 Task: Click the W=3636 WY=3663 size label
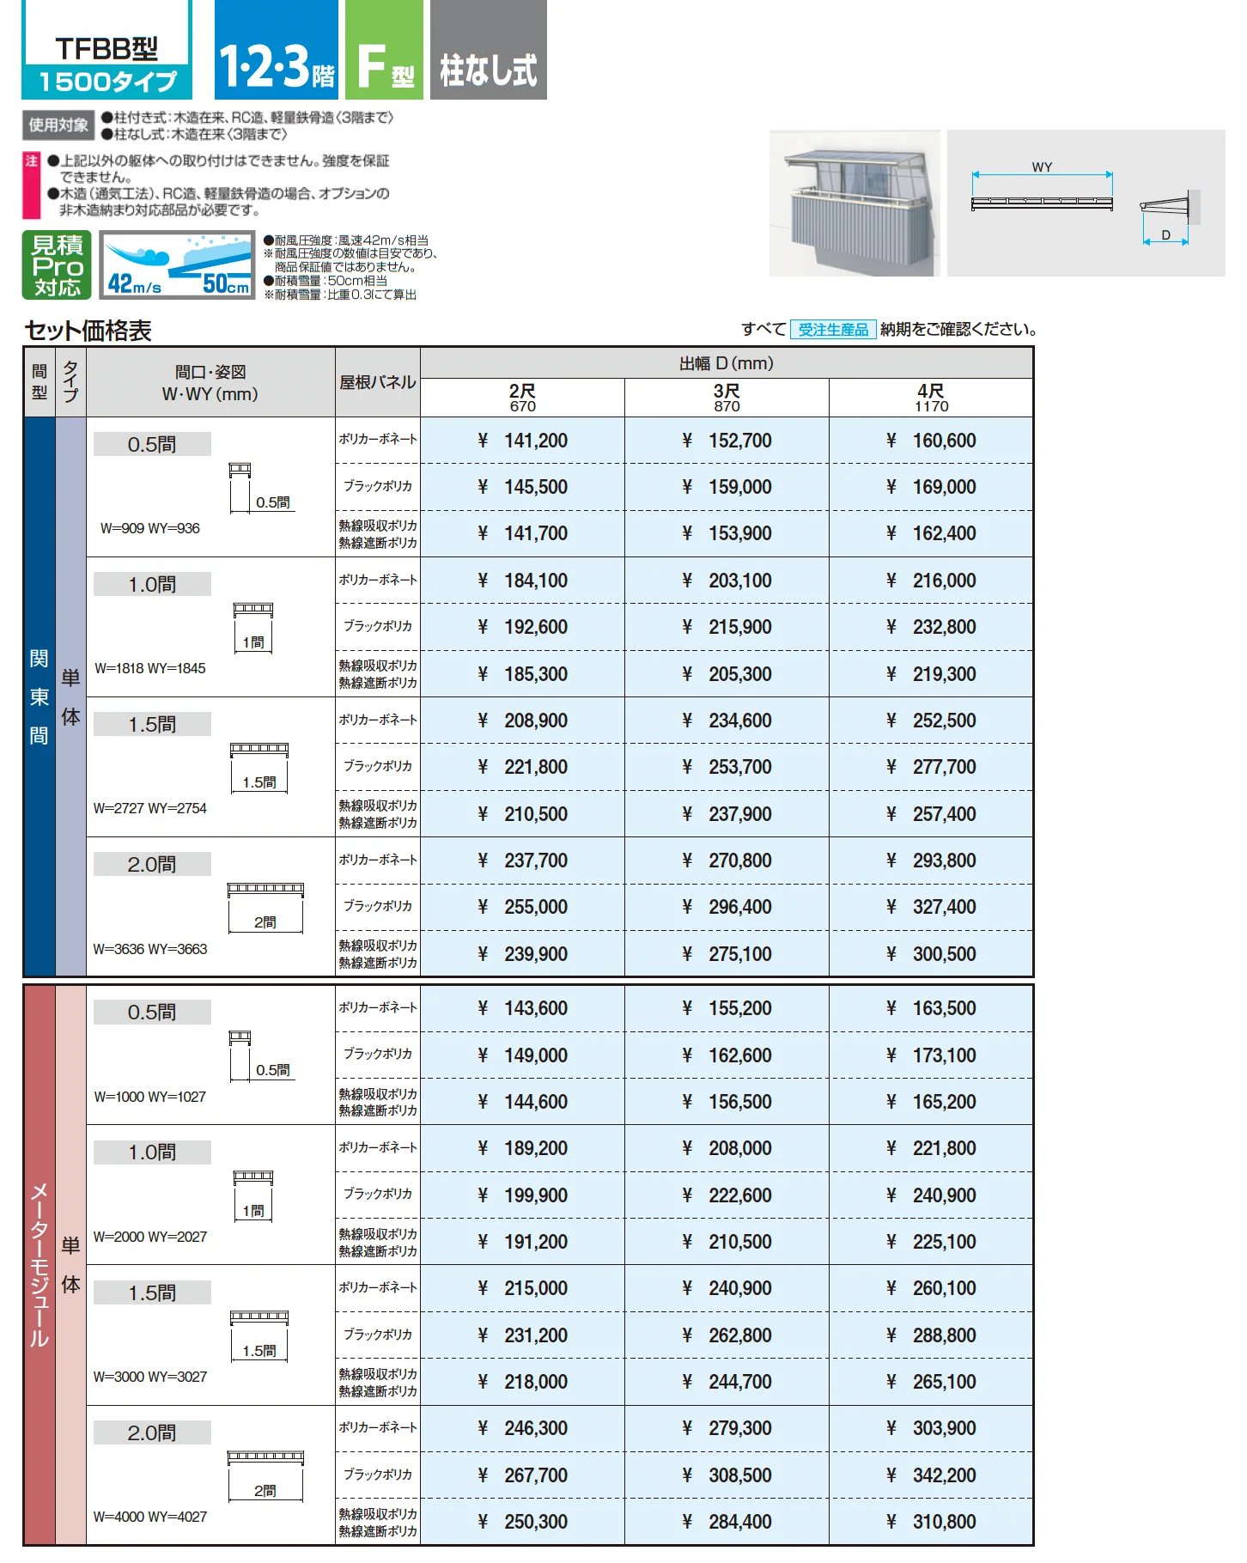150,949
